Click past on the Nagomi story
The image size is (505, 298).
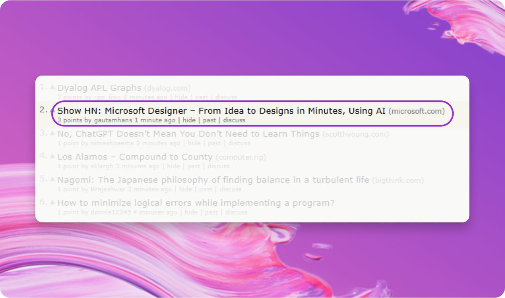[x=206, y=189]
